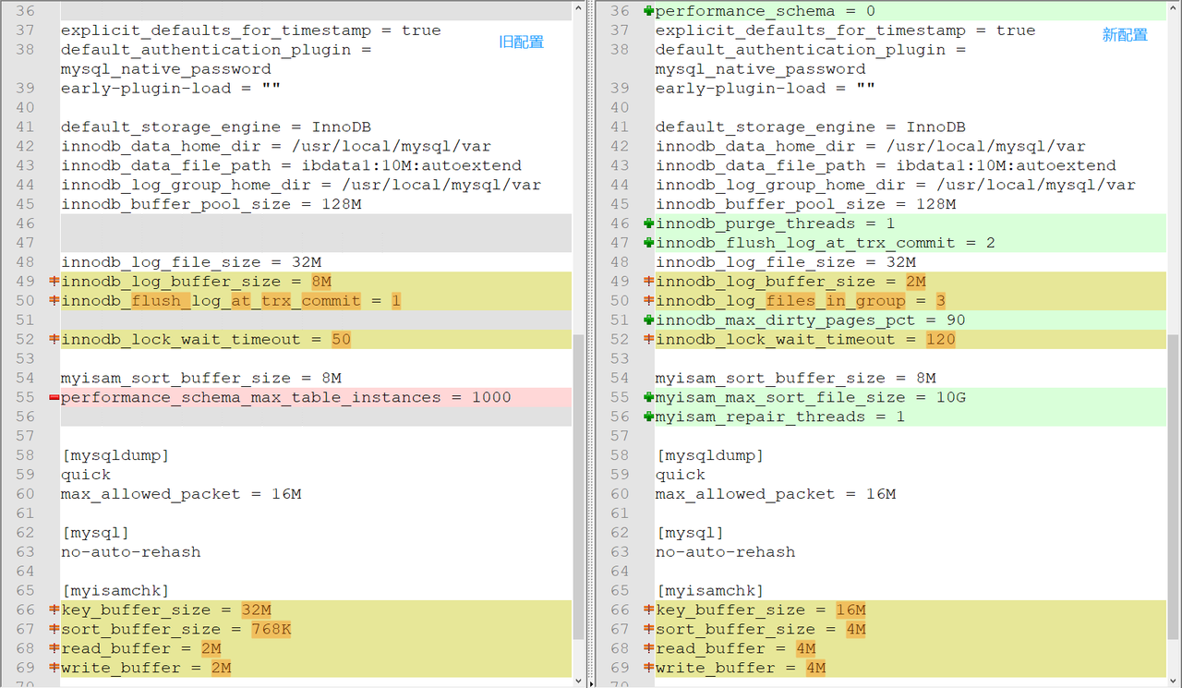This screenshot has height=688, width=1182.
Task: Click the change marker beside sort_buffer_size = 4M
Action: (x=649, y=630)
